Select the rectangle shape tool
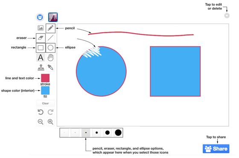This screenshot has height=158, width=239. coord(41,48)
